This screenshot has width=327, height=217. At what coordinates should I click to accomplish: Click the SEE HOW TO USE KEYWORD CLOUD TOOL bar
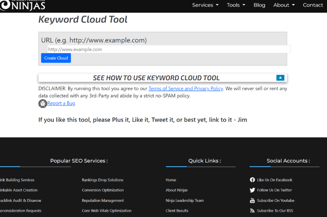coord(163,78)
